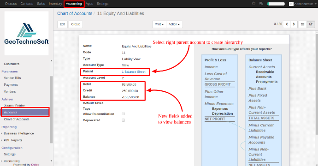Click the Purchases section header

click(x=10, y=71)
